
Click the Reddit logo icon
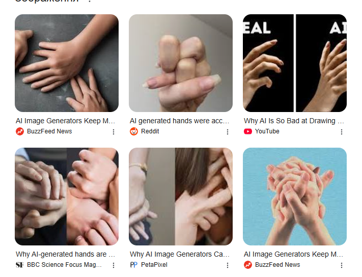tap(134, 131)
